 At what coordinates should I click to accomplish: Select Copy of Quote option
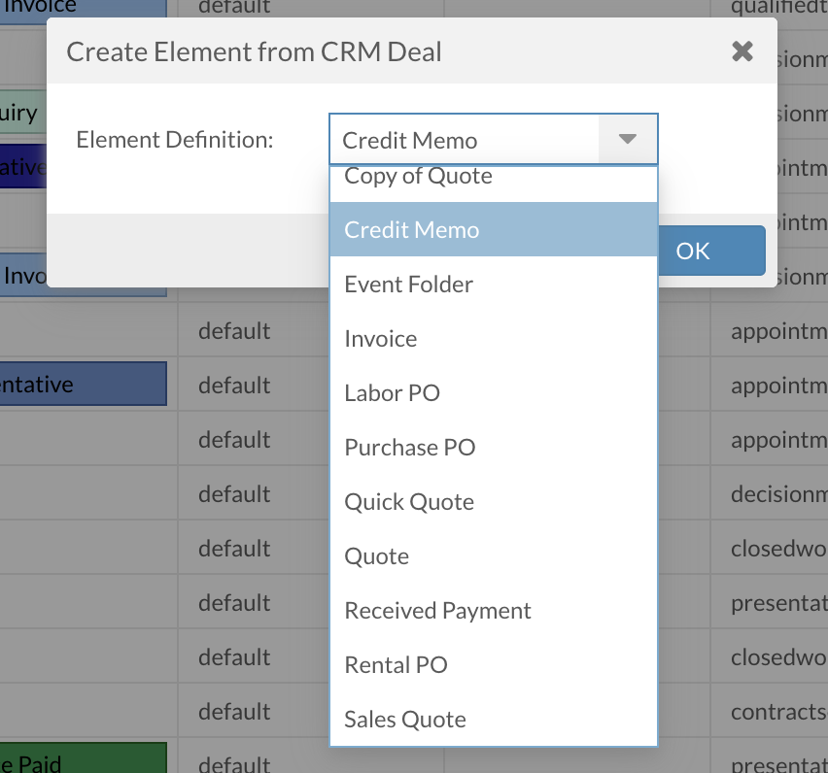pyautogui.click(x=418, y=178)
